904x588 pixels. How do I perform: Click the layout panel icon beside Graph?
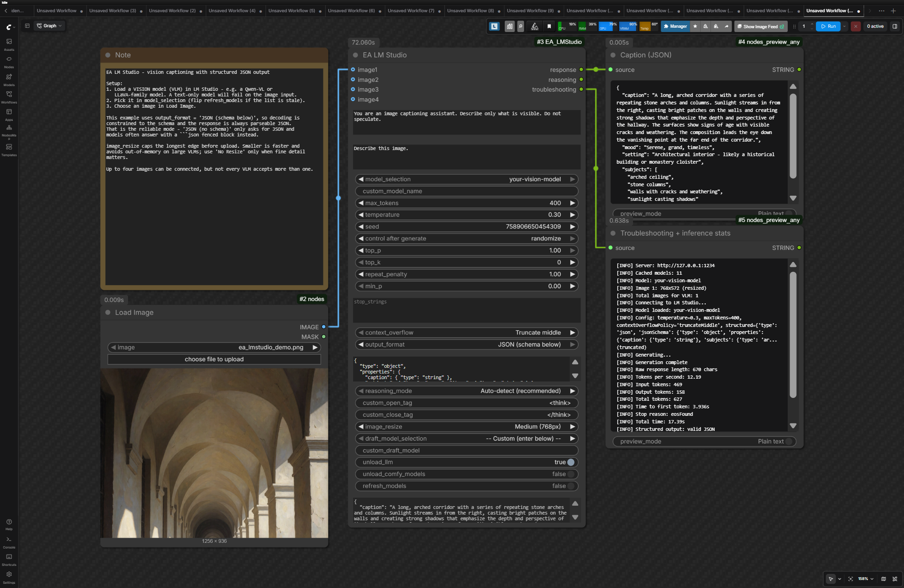27,26
